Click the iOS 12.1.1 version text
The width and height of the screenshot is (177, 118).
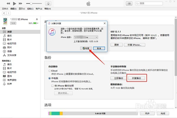coord(116,32)
